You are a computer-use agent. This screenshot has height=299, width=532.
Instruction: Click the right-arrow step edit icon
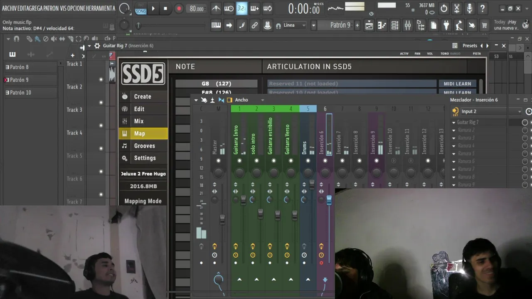(229, 25)
